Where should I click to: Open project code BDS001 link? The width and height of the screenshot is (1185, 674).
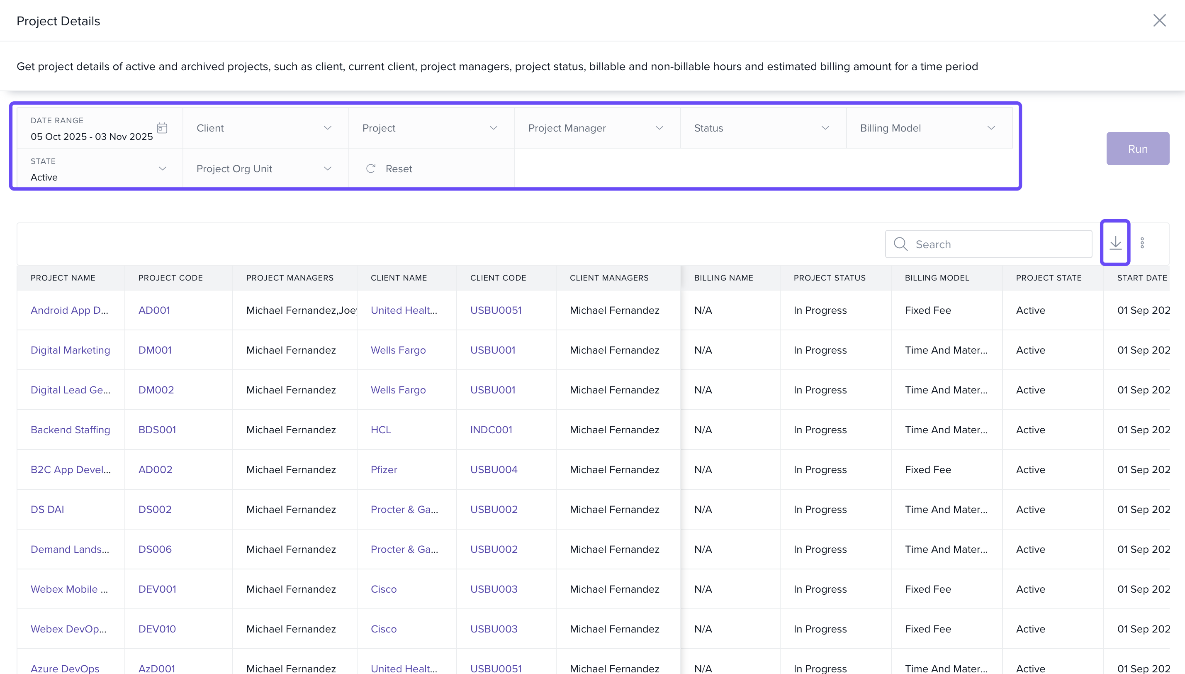coord(157,430)
